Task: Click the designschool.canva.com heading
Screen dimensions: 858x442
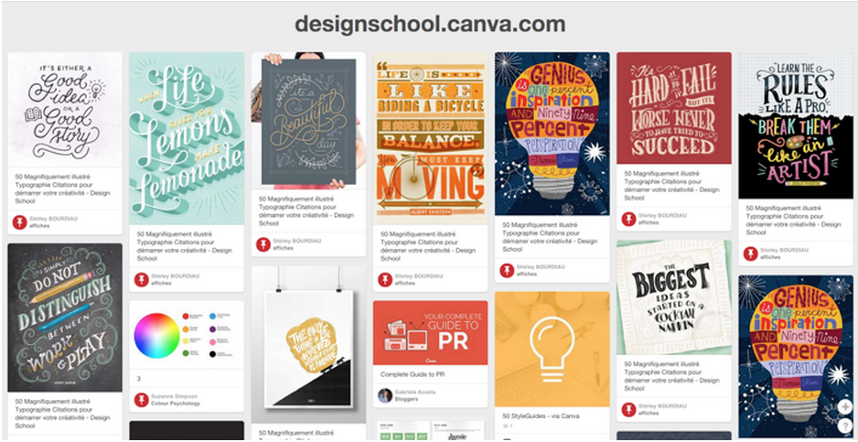Action: click(430, 25)
